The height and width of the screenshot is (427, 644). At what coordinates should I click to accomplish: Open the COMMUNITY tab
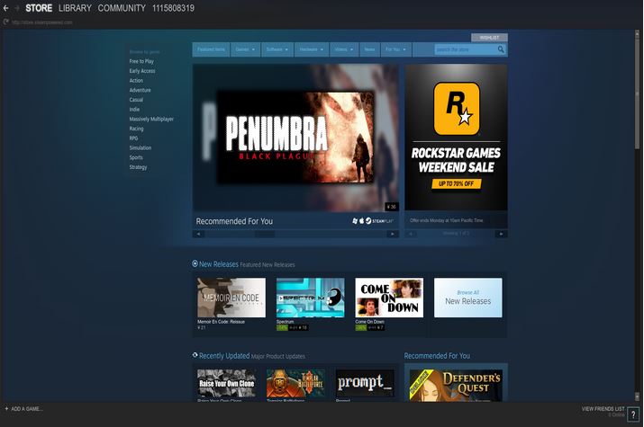click(x=122, y=8)
